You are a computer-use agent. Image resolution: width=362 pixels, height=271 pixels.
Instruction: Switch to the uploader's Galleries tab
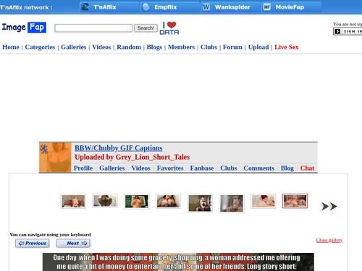[112, 168]
